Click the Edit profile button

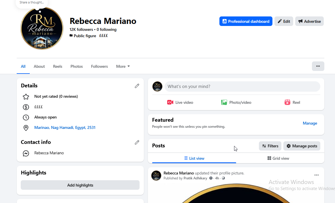pyautogui.click(x=284, y=21)
